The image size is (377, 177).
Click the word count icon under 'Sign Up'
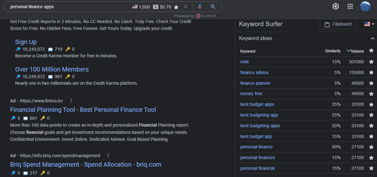click(x=50, y=50)
